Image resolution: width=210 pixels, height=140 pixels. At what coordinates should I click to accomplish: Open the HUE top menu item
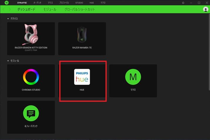pos(92,3)
